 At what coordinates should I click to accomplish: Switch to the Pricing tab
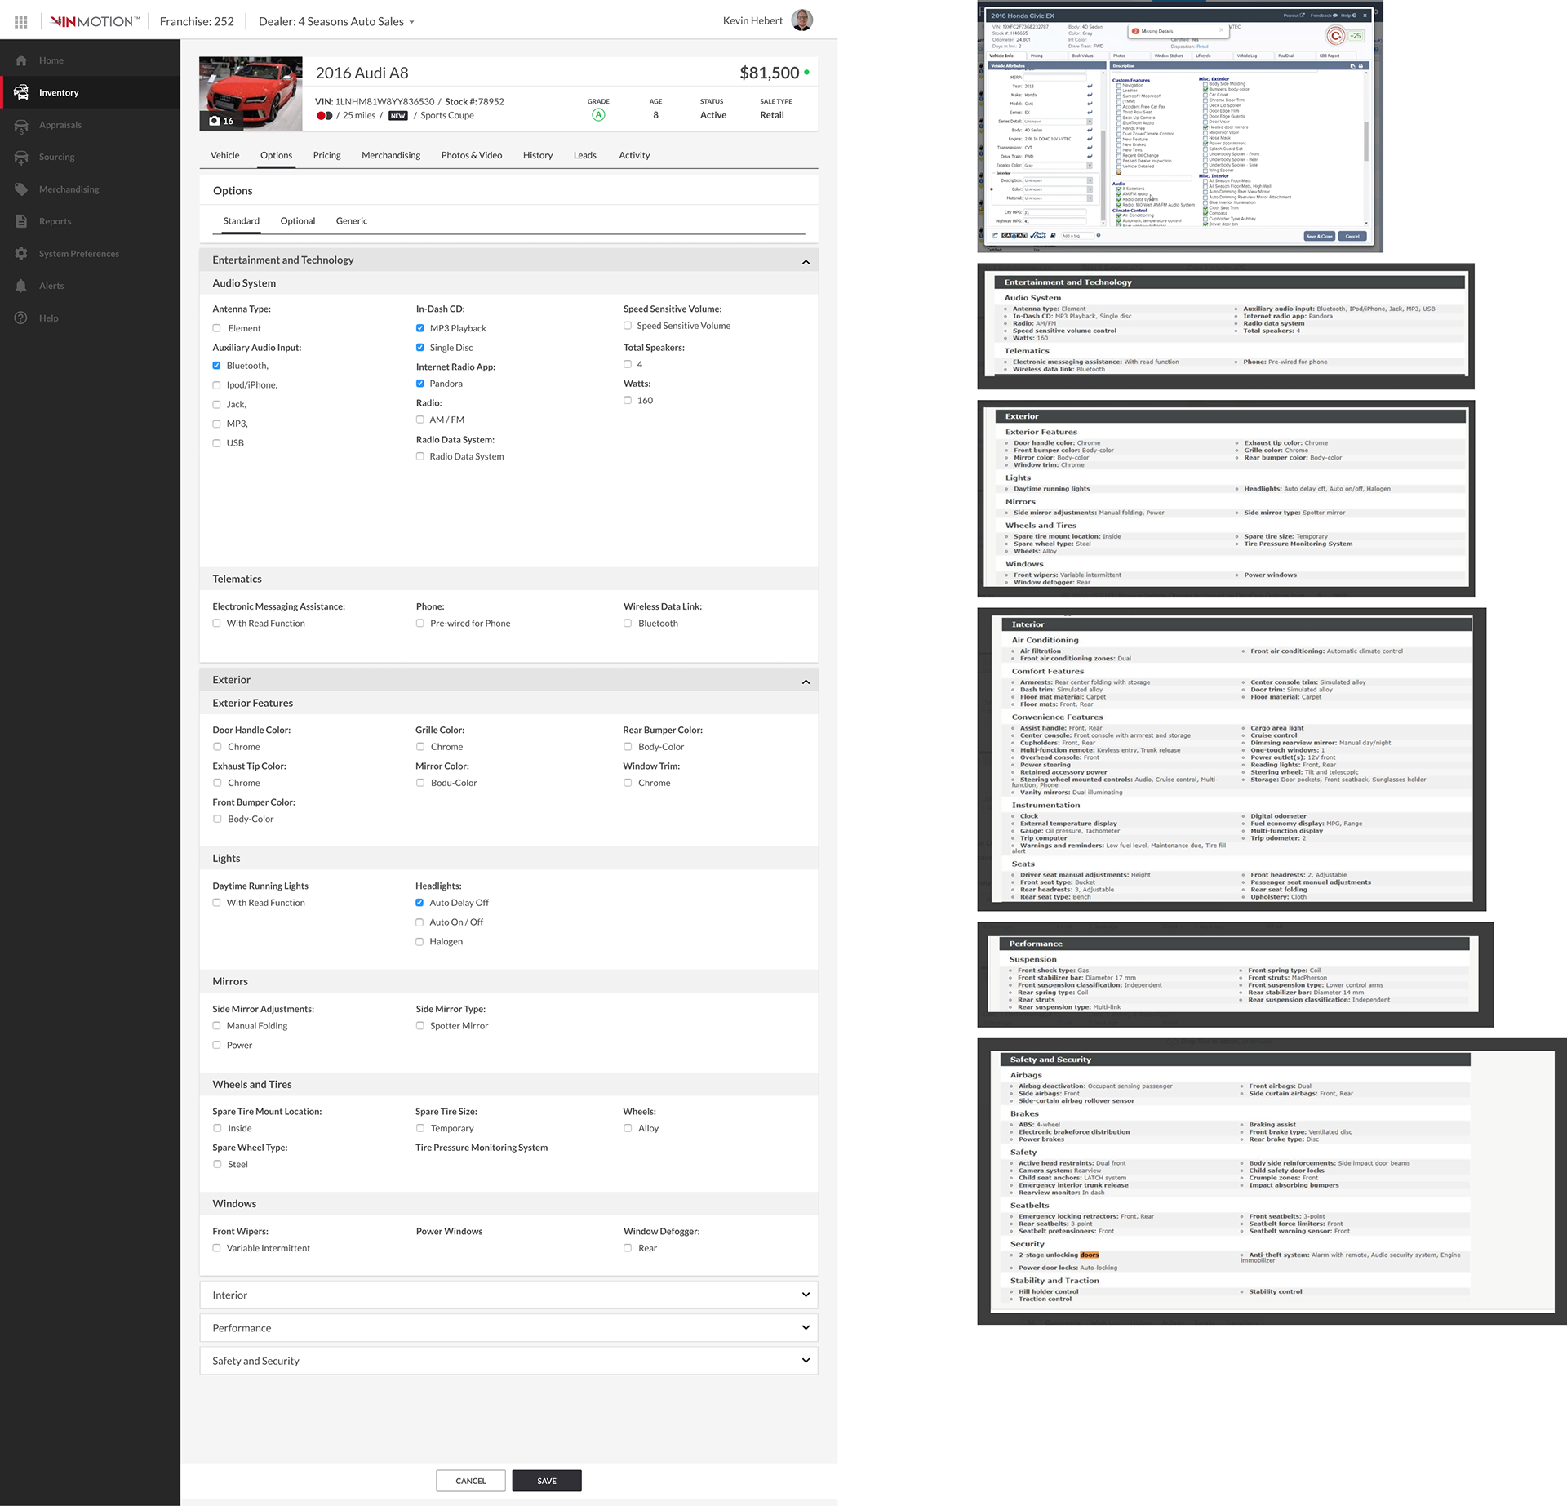tap(326, 155)
